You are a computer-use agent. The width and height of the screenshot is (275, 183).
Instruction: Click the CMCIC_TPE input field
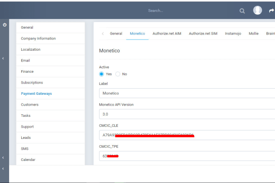tap(187, 156)
